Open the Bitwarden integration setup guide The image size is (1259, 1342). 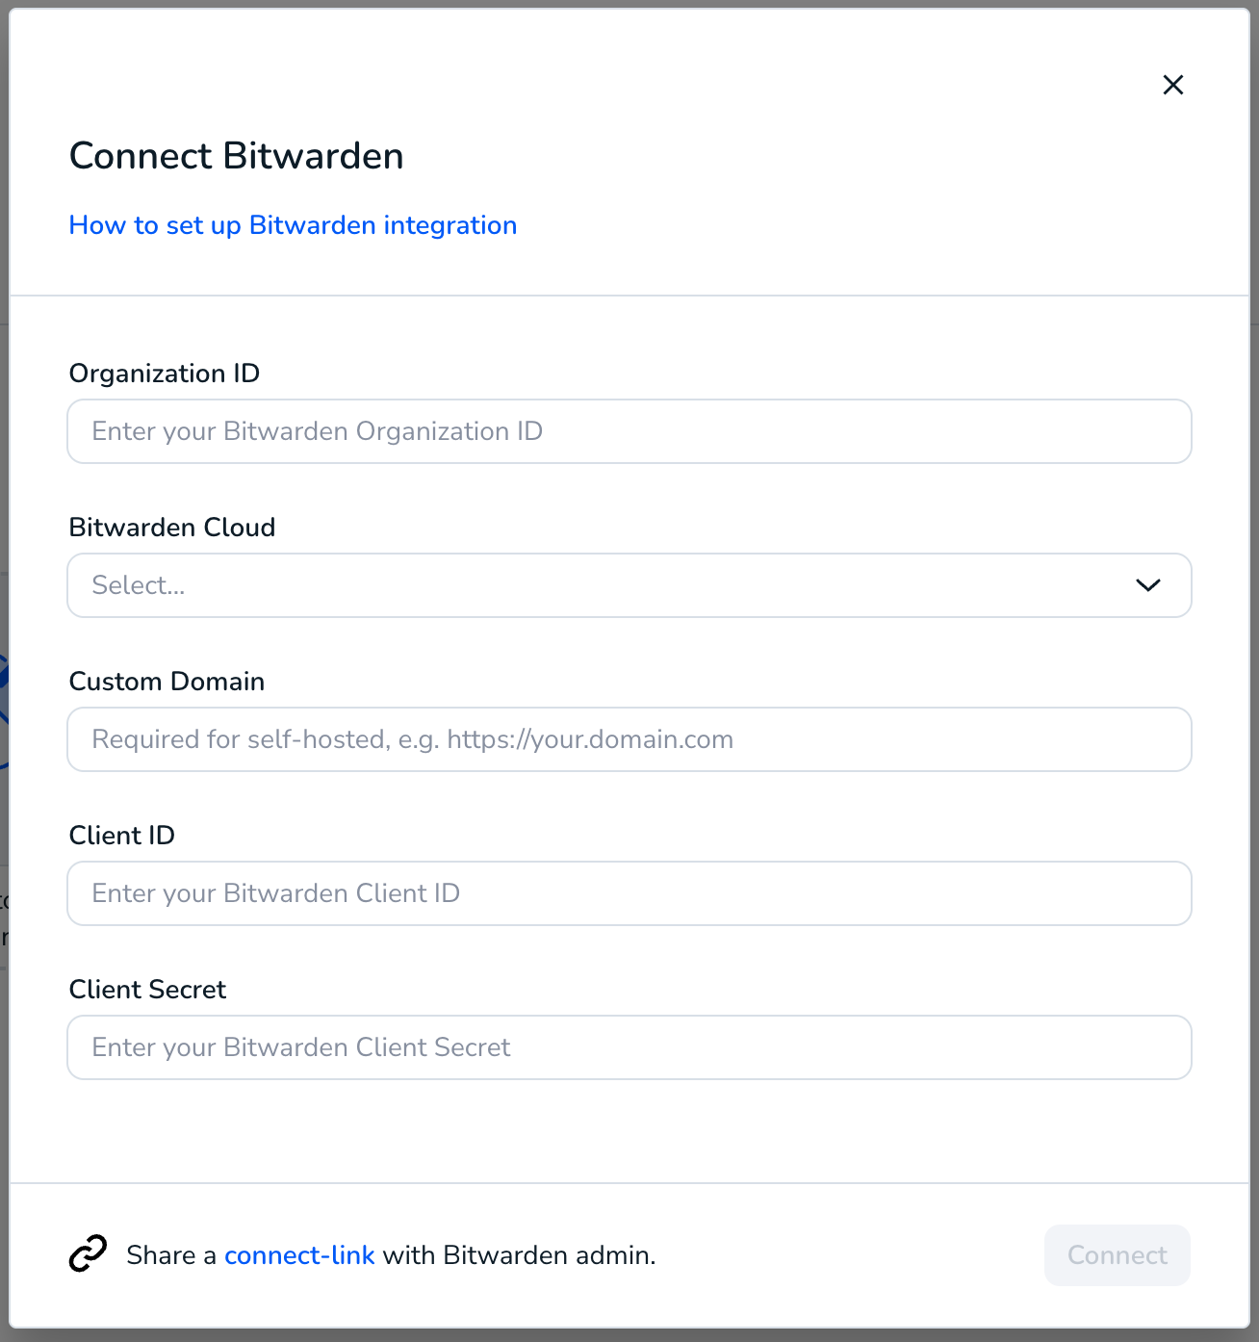(293, 225)
